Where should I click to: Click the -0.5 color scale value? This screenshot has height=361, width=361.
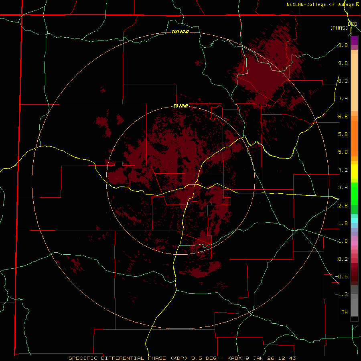click(341, 277)
